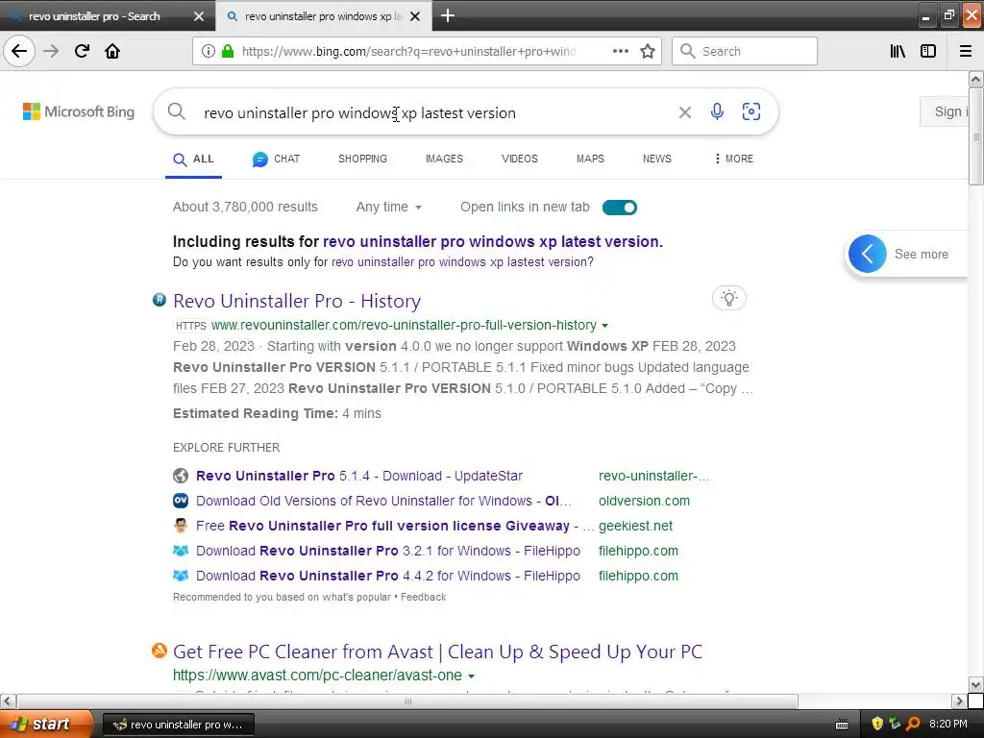Select the ALL results tab
The height and width of the screenshot is (738, 984).
pos(194,160)
